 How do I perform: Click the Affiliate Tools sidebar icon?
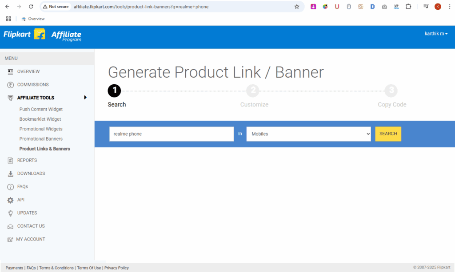coord(10,98)
